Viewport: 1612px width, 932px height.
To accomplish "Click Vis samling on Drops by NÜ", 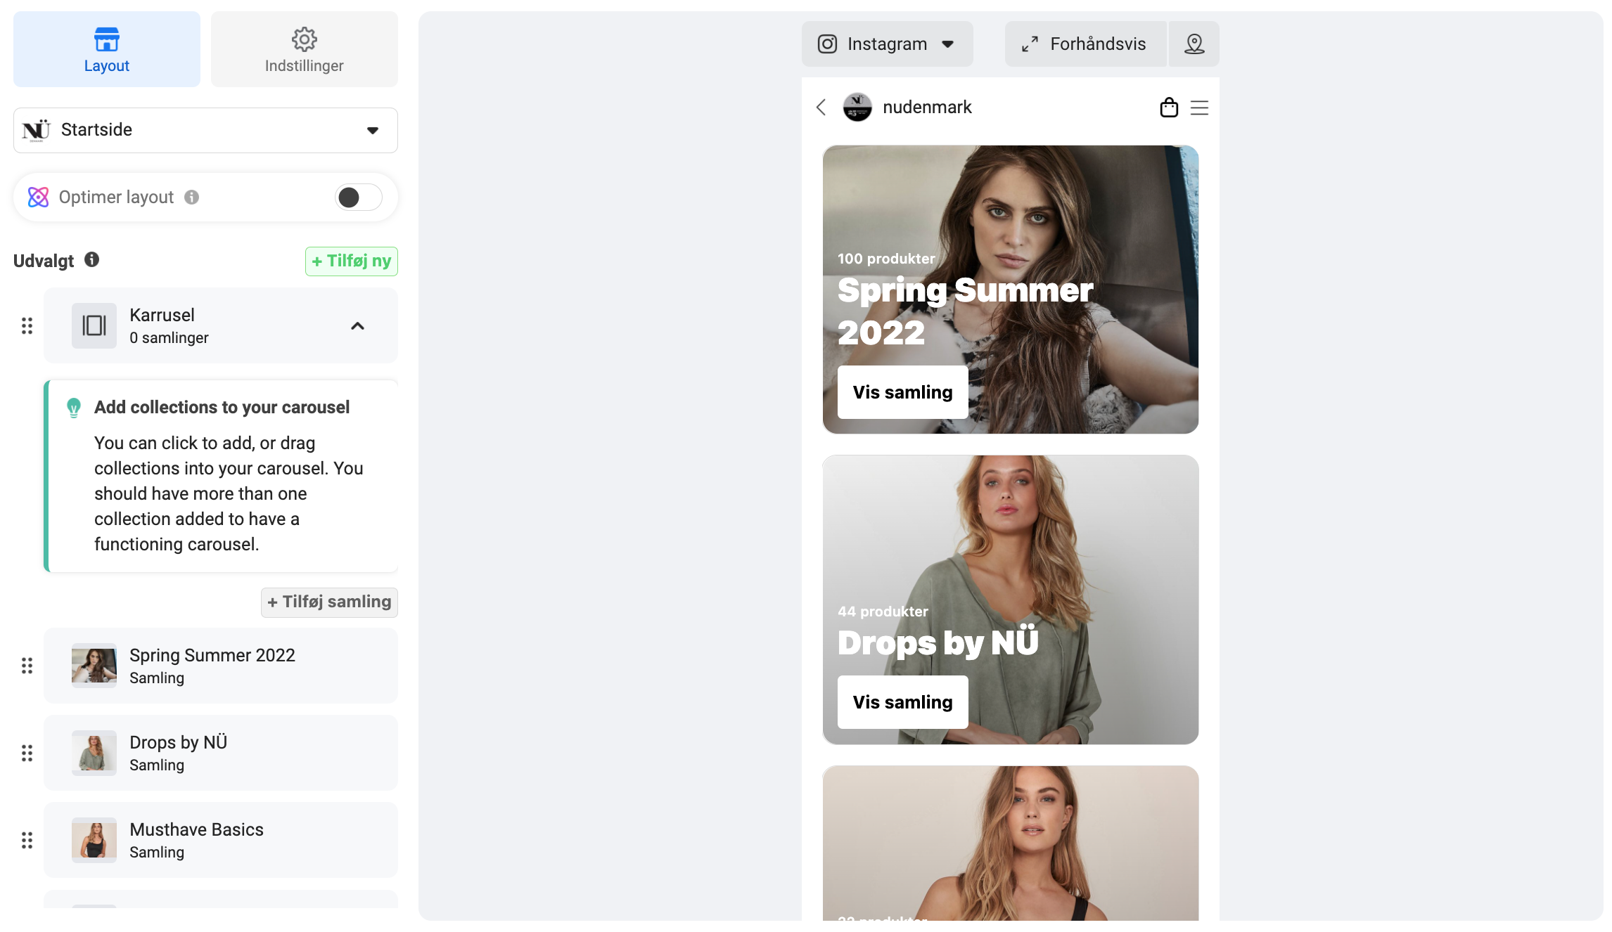I will point(902,702).
